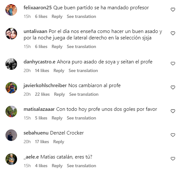View the 22 likes on javierkohlschreiber's comment

click(42, 94)
